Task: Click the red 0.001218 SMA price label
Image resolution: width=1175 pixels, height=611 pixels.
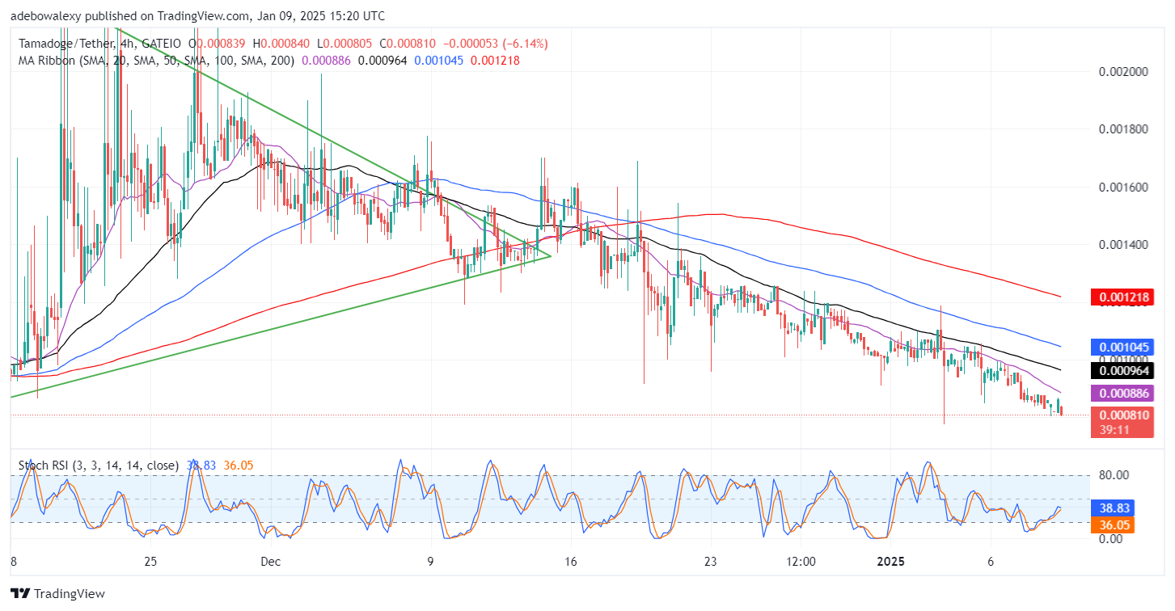Action: 1122,297
